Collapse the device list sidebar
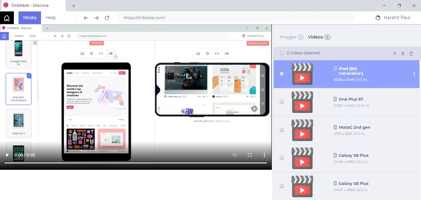Screen dimensions: 421x200 click(35, 43)
